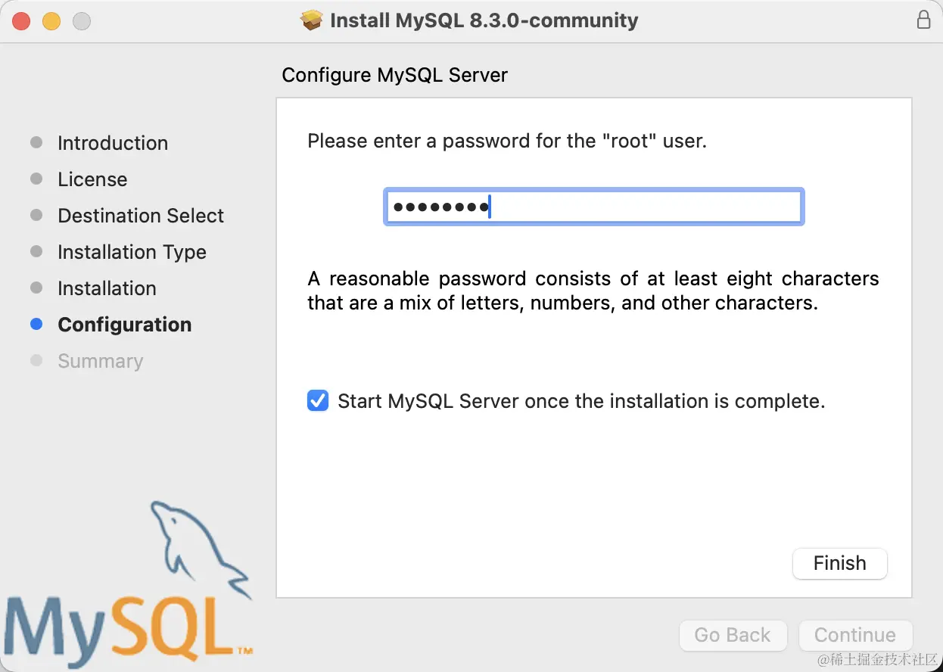Click the red close window button

pyautogui.click(x=21, y=21)
